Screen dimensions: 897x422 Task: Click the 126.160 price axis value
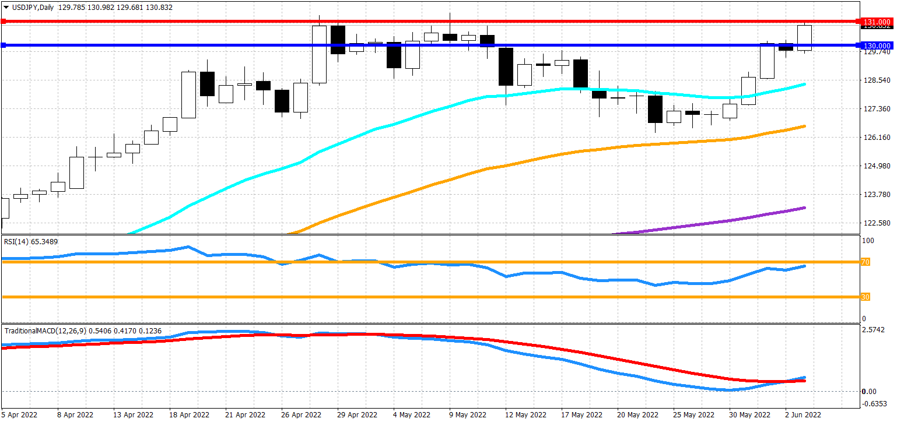pos(877,138)
